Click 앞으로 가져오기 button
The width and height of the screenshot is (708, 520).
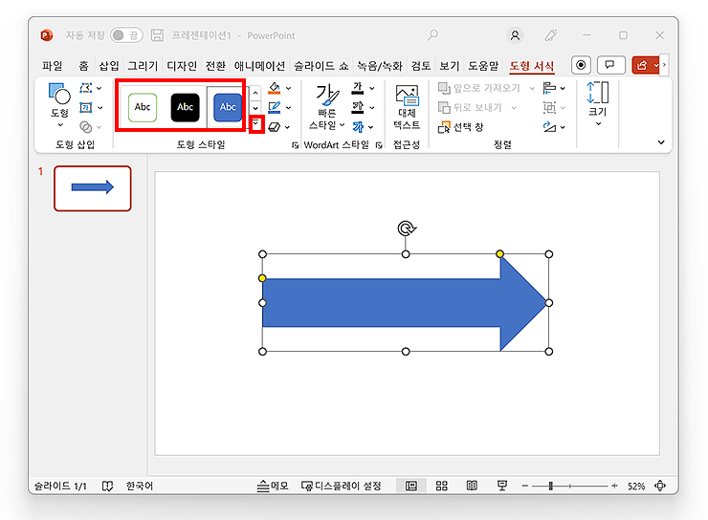pos(479,88)
